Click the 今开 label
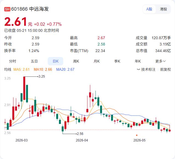 click(8, 38)
